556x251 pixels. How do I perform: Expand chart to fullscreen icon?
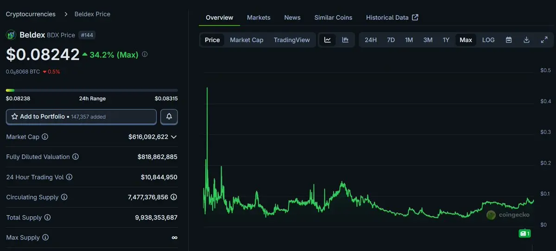(x=544, y=40)
